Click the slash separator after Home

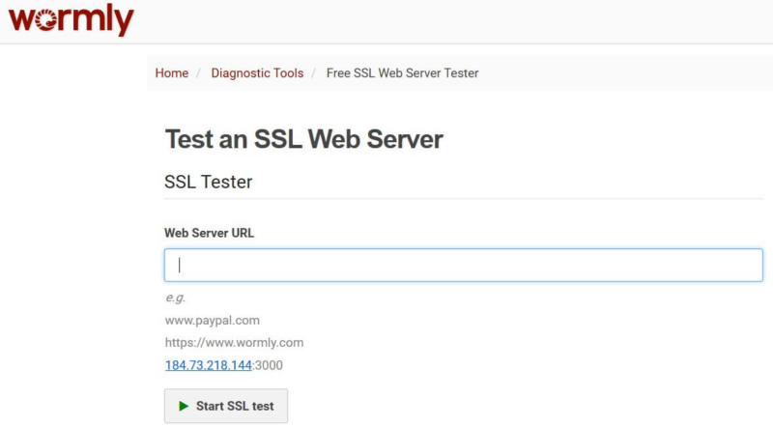200,72
